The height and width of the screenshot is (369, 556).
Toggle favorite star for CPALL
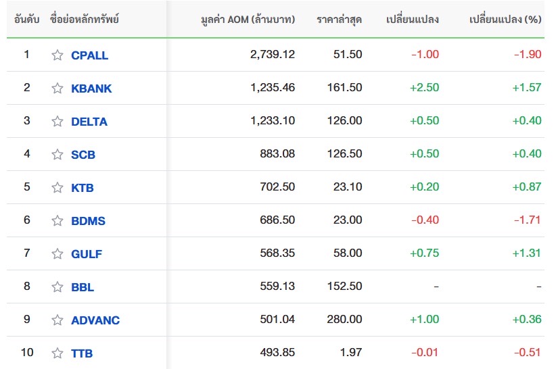point(57,55)
